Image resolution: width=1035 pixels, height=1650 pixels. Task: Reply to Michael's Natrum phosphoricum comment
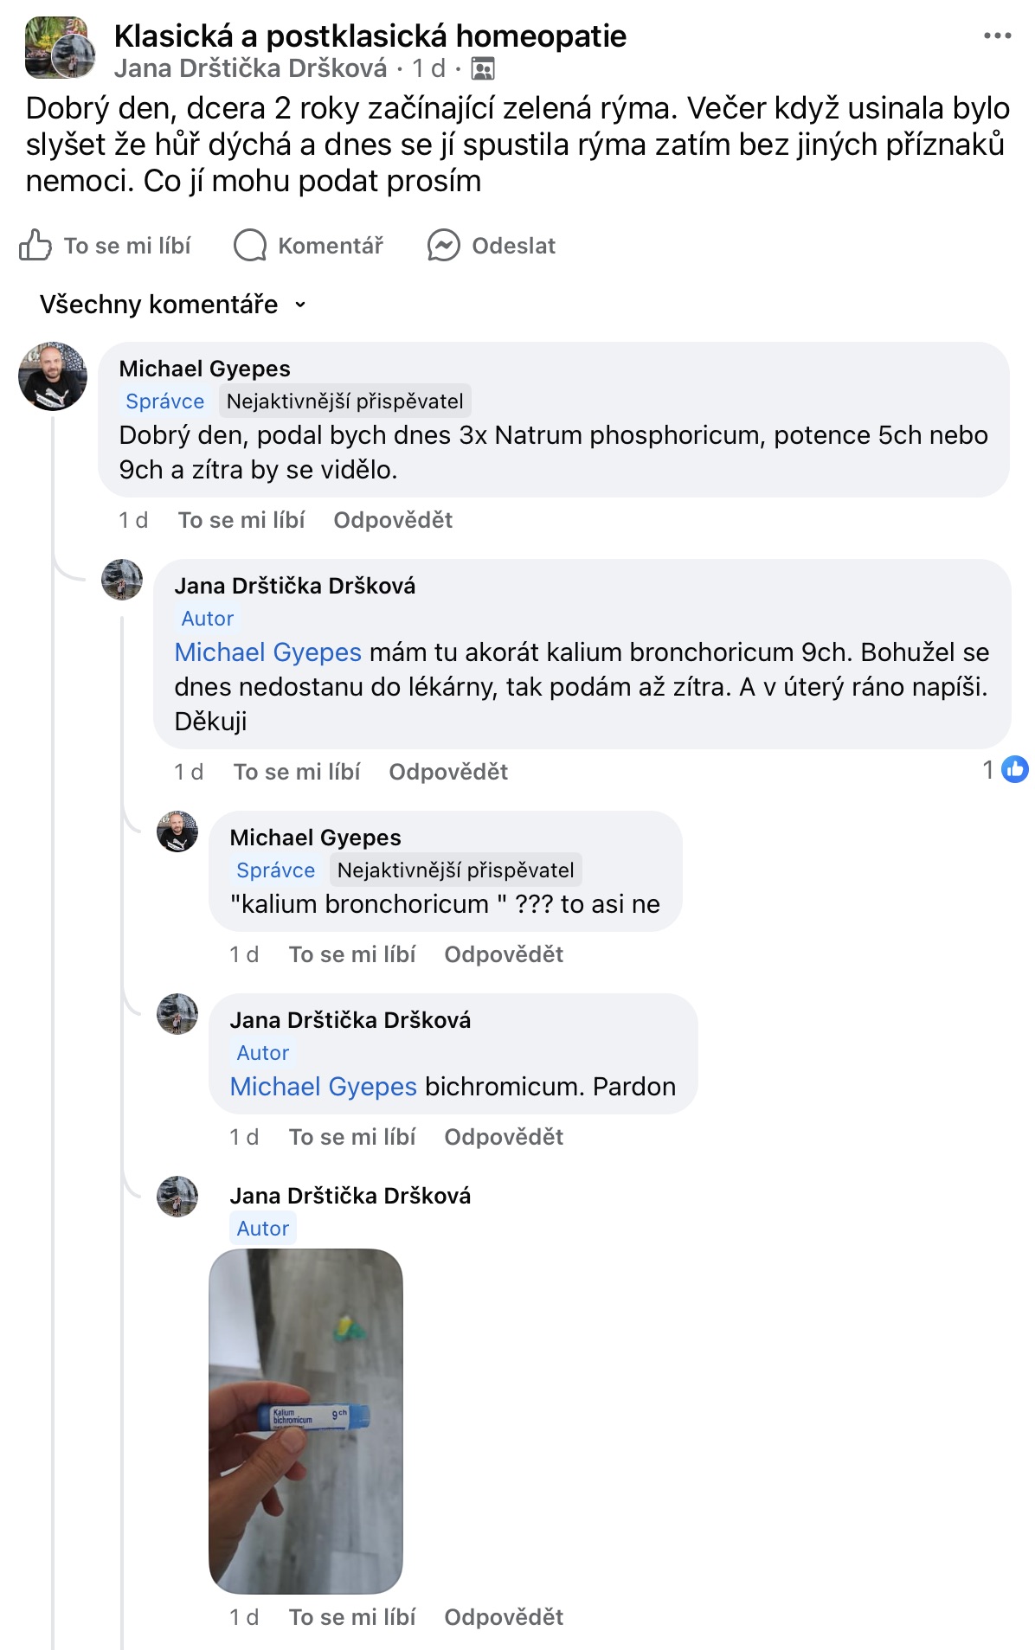[x=393, y=520]
